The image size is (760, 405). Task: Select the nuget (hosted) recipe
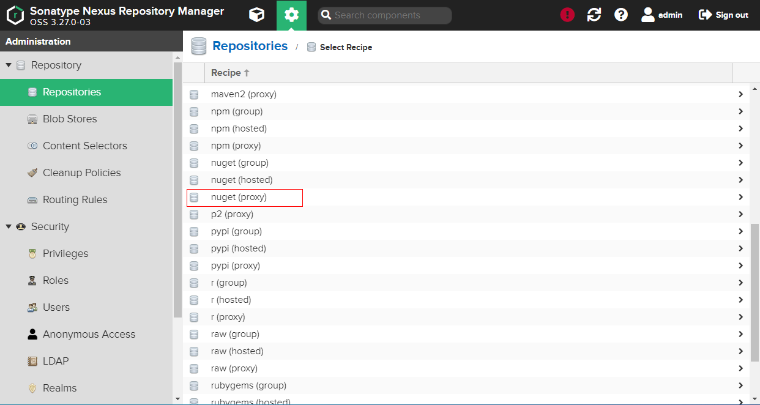[x=242, y=180]
